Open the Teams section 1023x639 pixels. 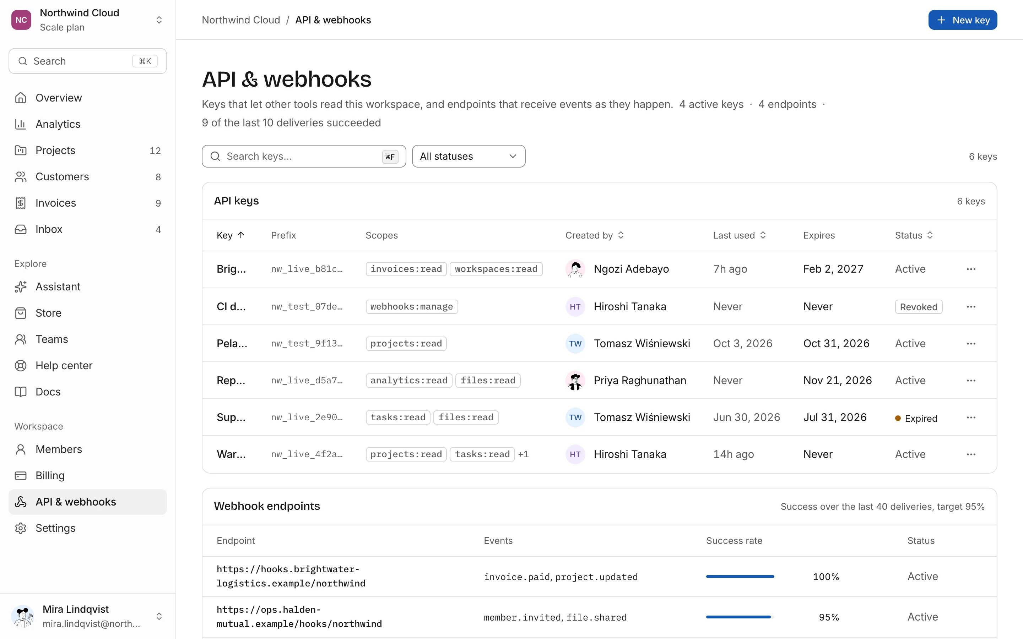point(87,339)
